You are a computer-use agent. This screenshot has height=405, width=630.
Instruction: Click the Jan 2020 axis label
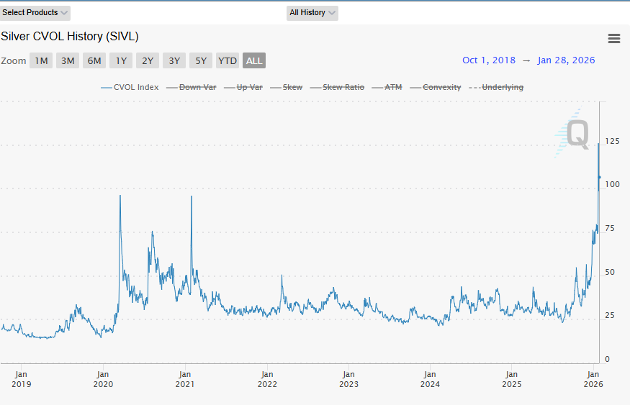coord(103,379)
